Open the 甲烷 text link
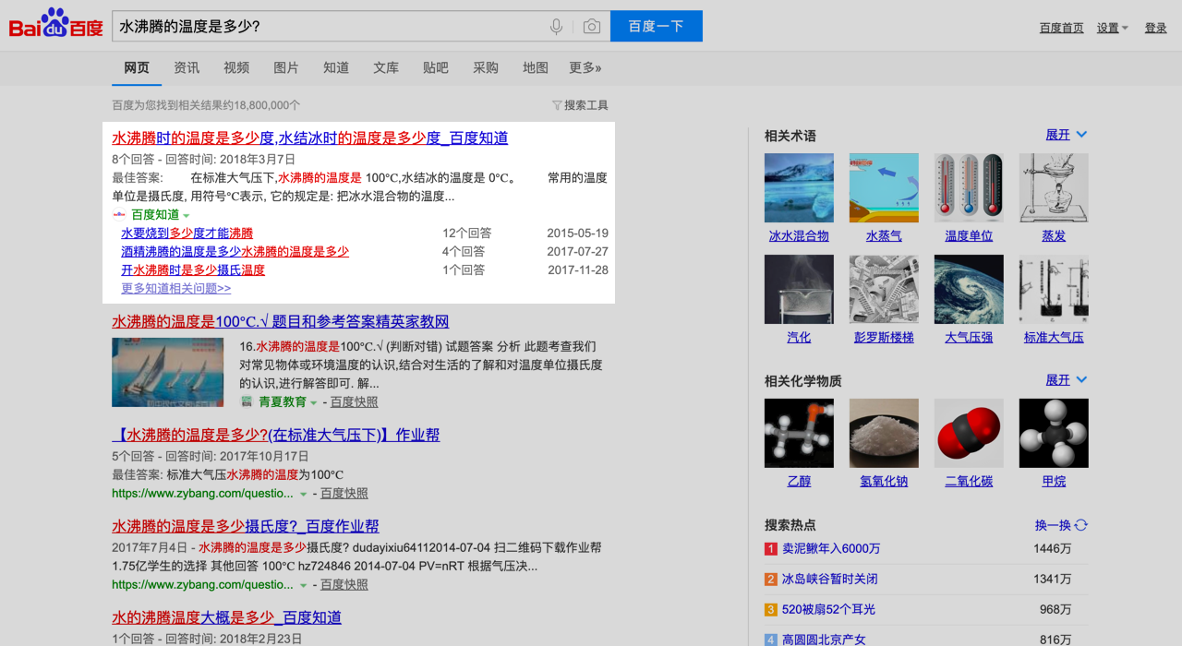 (x=1054, y=481)
